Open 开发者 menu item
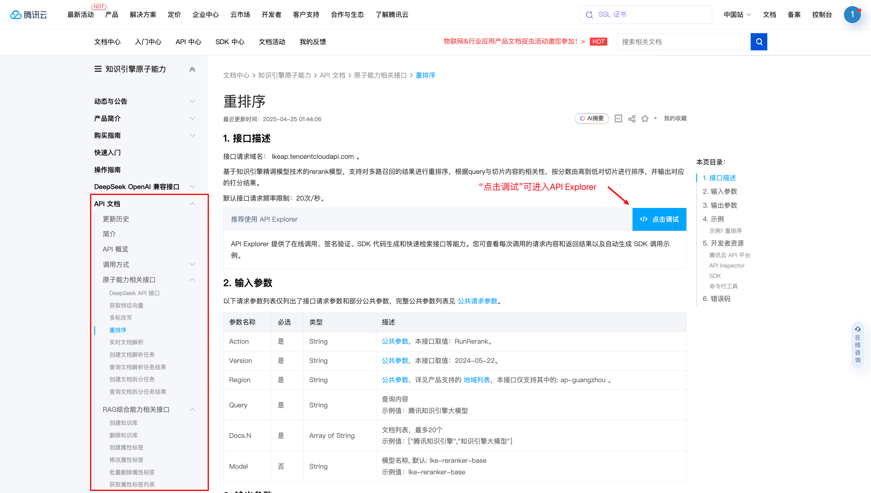 pyautogui.click(x=271, y=15)
